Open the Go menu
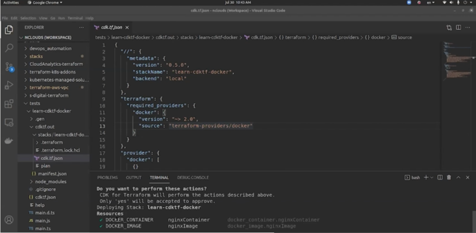 coord(53,18)
